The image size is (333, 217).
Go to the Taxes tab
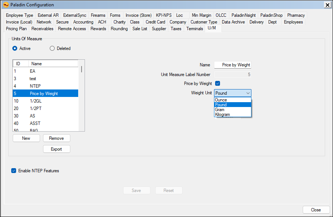coord(176,29)
